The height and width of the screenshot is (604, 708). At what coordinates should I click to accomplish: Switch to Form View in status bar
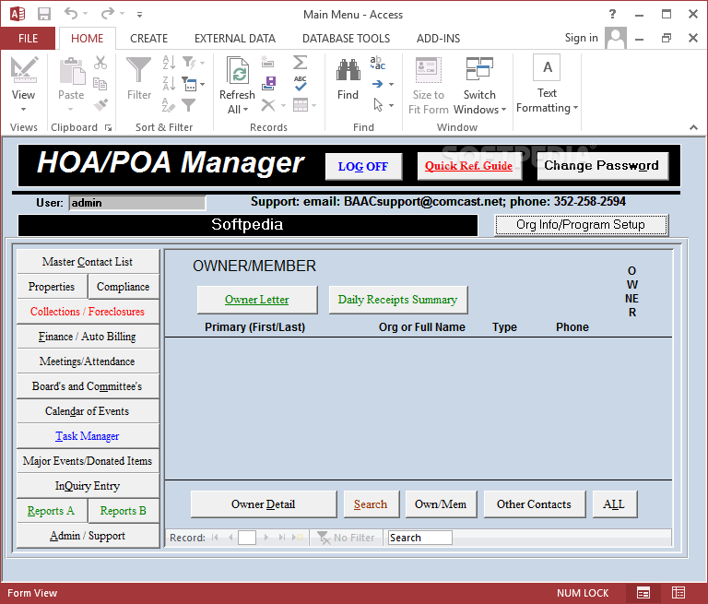coord(643,593)
